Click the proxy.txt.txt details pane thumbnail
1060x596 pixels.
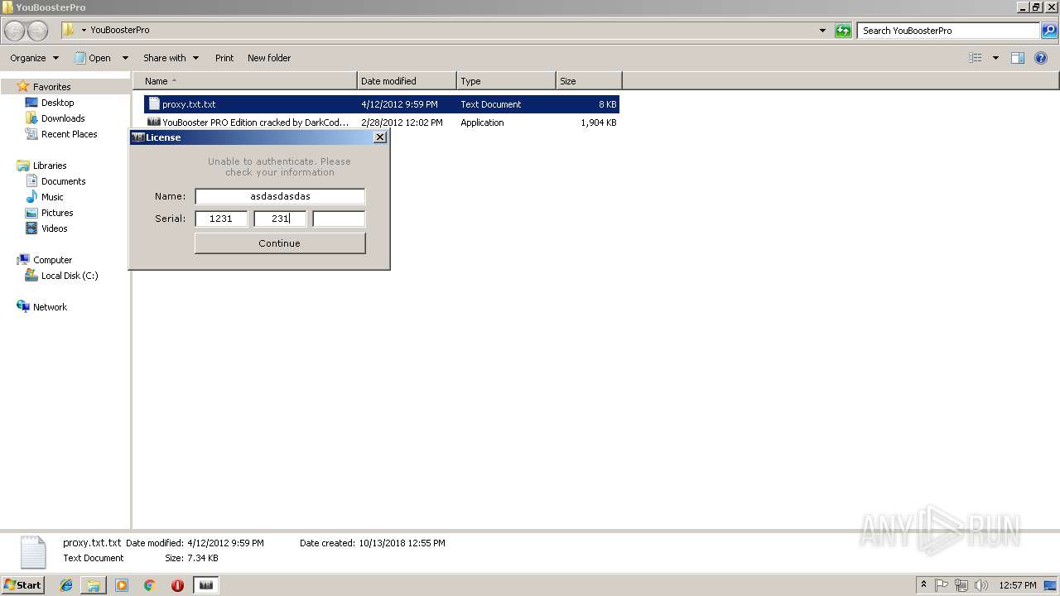pos(33,552)
